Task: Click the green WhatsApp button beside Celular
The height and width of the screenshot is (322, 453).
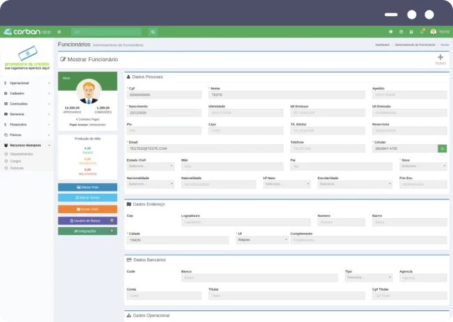Action: pos(442,148)
